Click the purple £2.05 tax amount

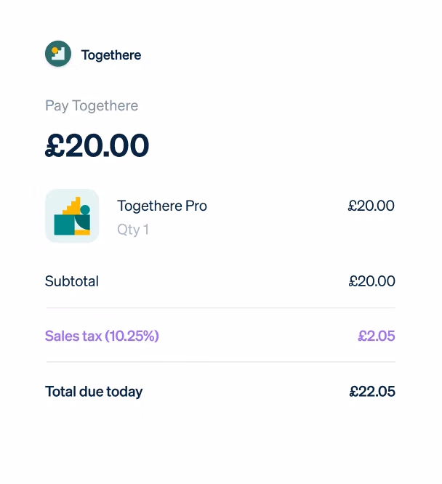click(376, 336)
